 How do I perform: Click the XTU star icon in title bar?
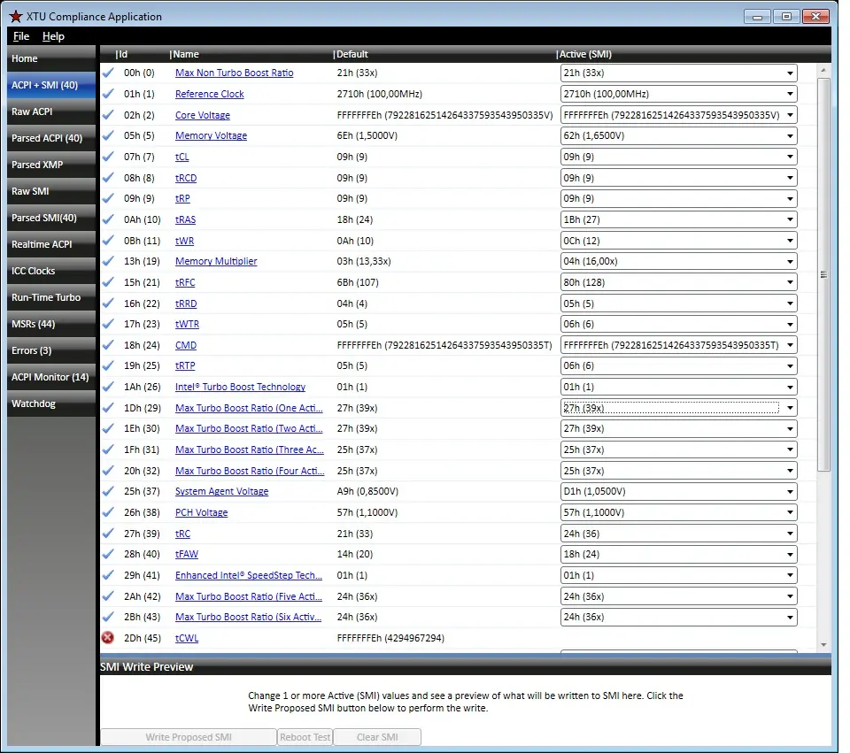pyautogui.click(x=16, y=16)
